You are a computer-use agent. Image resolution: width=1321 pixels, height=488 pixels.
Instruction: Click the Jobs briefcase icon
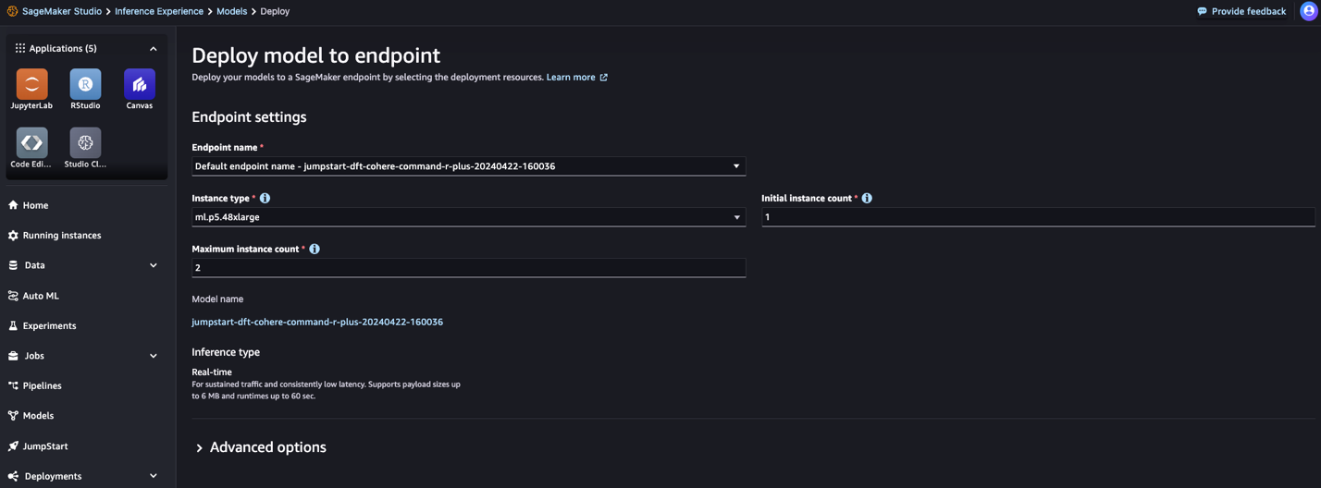[x=13, y=356]
